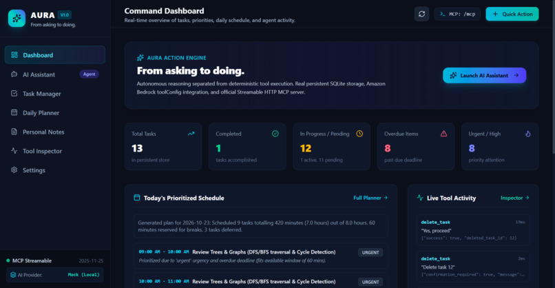
Task: Open the MCP: /mcp terminal button
Action: (x=457, y=14)
